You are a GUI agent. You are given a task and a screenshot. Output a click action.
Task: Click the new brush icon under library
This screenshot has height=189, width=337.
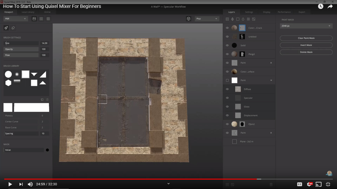[x=42, y=99]
